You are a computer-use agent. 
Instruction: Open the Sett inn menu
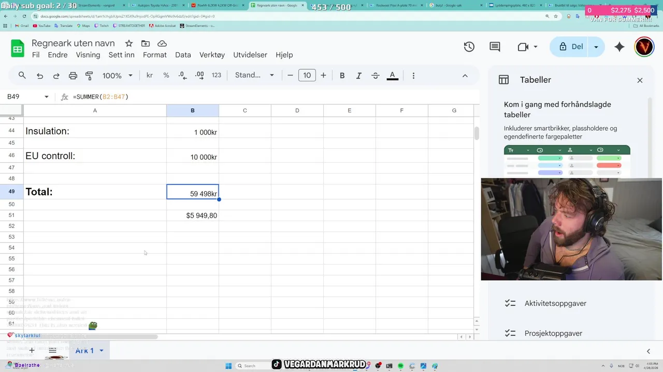(x=122, y=55)
